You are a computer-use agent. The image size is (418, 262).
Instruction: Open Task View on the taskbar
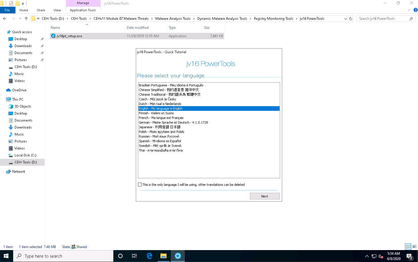[134, 256]
